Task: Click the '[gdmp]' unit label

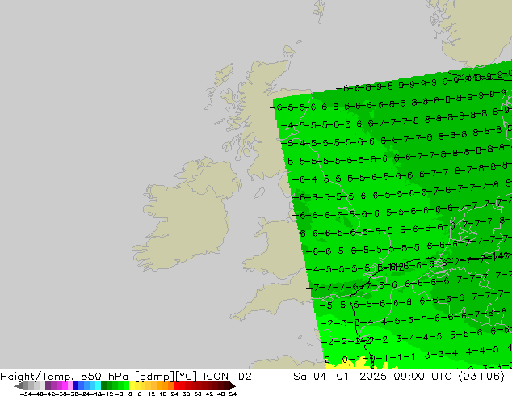Action: coord(155,377)
